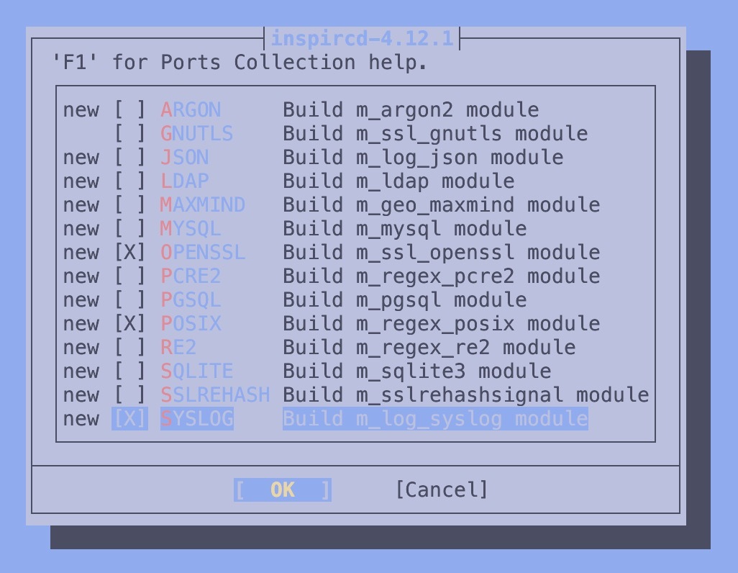Image resolution: width=738 pixels, height=573 pixels.
Task: Check the ARGON option checkbox
Action: 130,110
